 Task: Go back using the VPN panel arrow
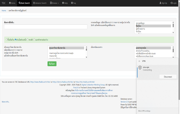tap(139, 61)
